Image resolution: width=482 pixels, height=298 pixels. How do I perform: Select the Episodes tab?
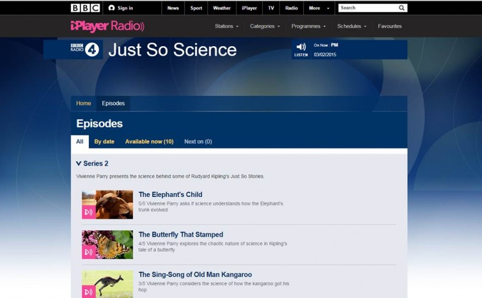tap(113, 103)
